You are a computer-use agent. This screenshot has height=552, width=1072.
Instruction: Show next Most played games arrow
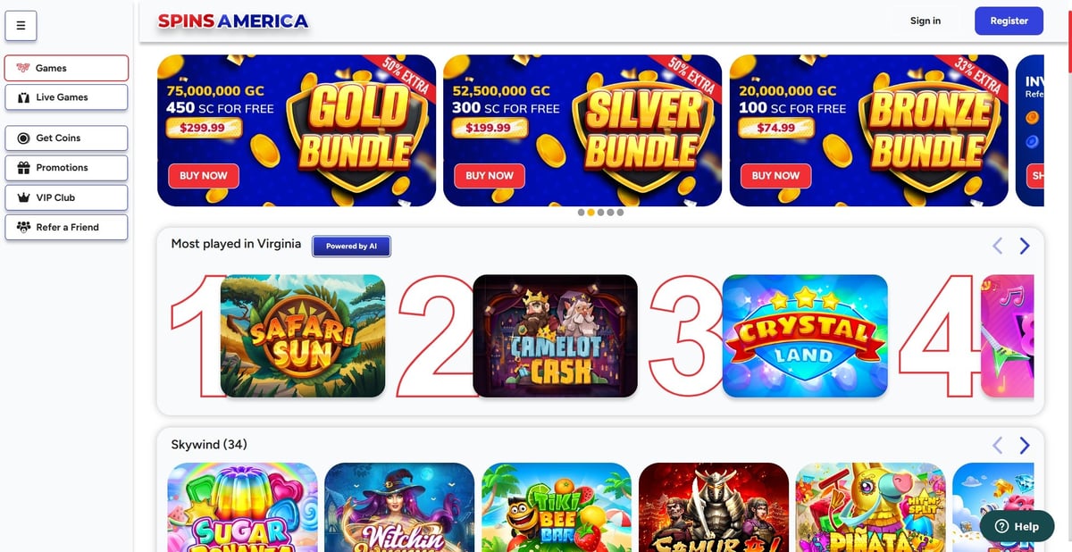[1025, 246]
